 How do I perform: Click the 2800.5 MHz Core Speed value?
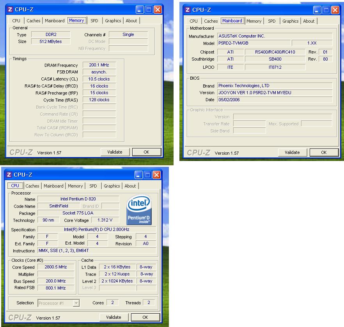tap(56, 267)
